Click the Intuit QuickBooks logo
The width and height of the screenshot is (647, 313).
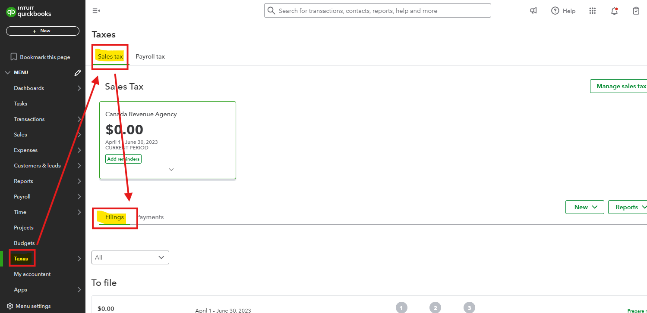point(28,12)
